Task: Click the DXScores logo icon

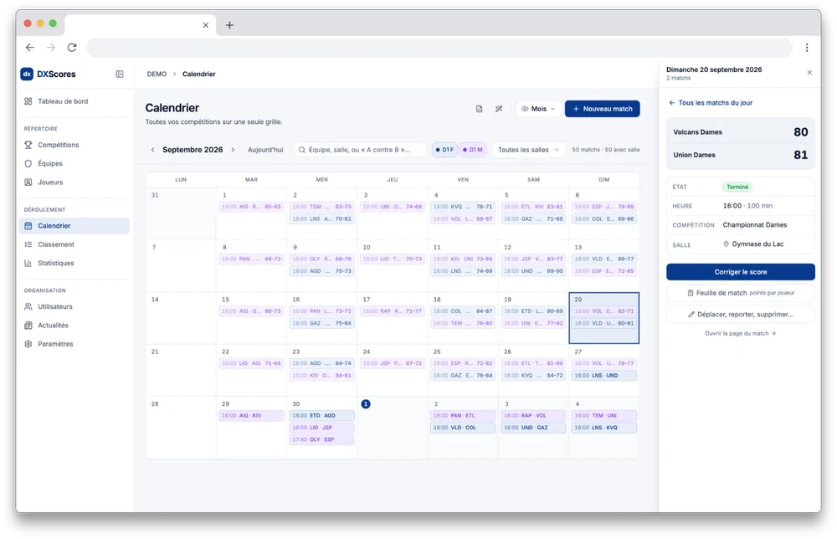Action: pos(27,74)
